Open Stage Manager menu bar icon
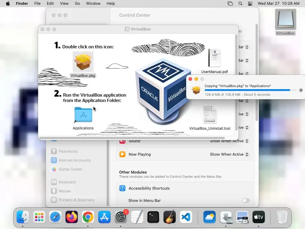This screenshot has width=305, height=229. pos(230,4)
